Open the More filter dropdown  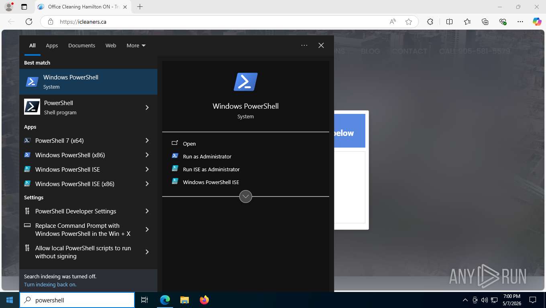tap(136, 45)
